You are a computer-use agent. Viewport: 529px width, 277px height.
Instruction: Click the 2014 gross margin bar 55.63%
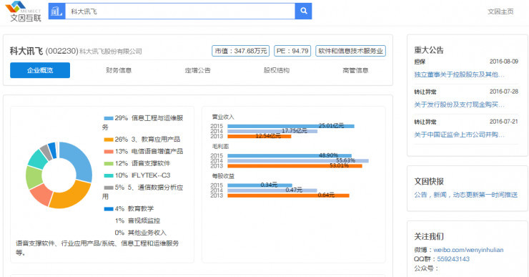click(x=298, y=161)
